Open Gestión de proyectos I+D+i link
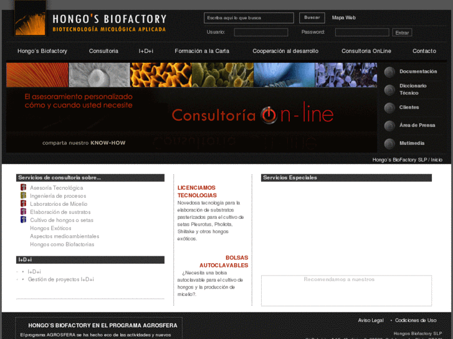The height and width of the screenshot is (339, 453). point(60,279)
